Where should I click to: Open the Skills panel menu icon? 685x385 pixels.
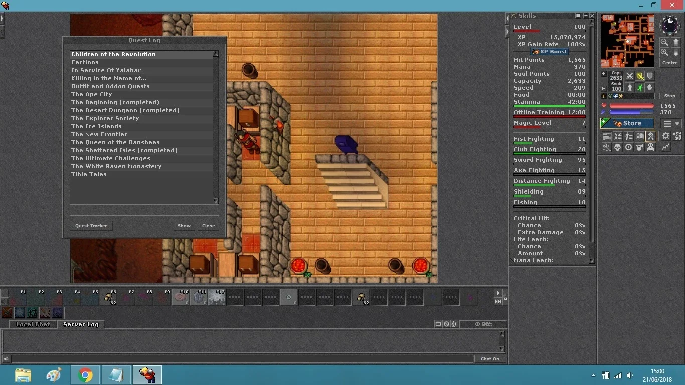[x=578, y=16]
